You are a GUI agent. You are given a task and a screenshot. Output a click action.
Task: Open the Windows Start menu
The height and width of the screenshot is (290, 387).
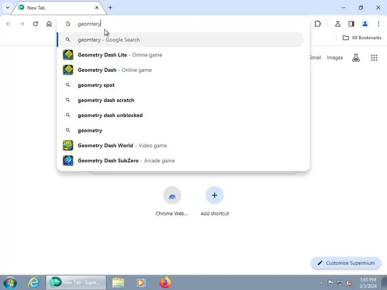(10, 282)
